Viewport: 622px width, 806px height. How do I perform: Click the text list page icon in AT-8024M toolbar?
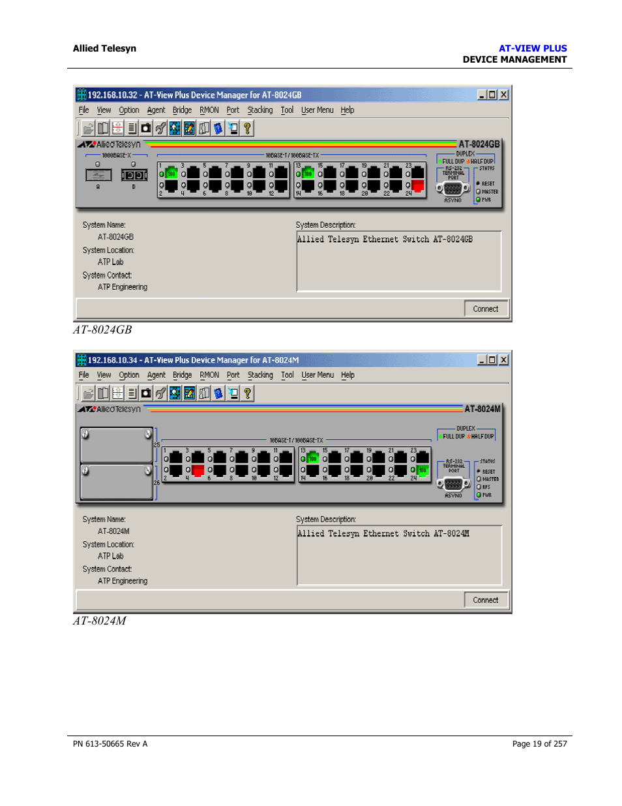click(132, 393)
